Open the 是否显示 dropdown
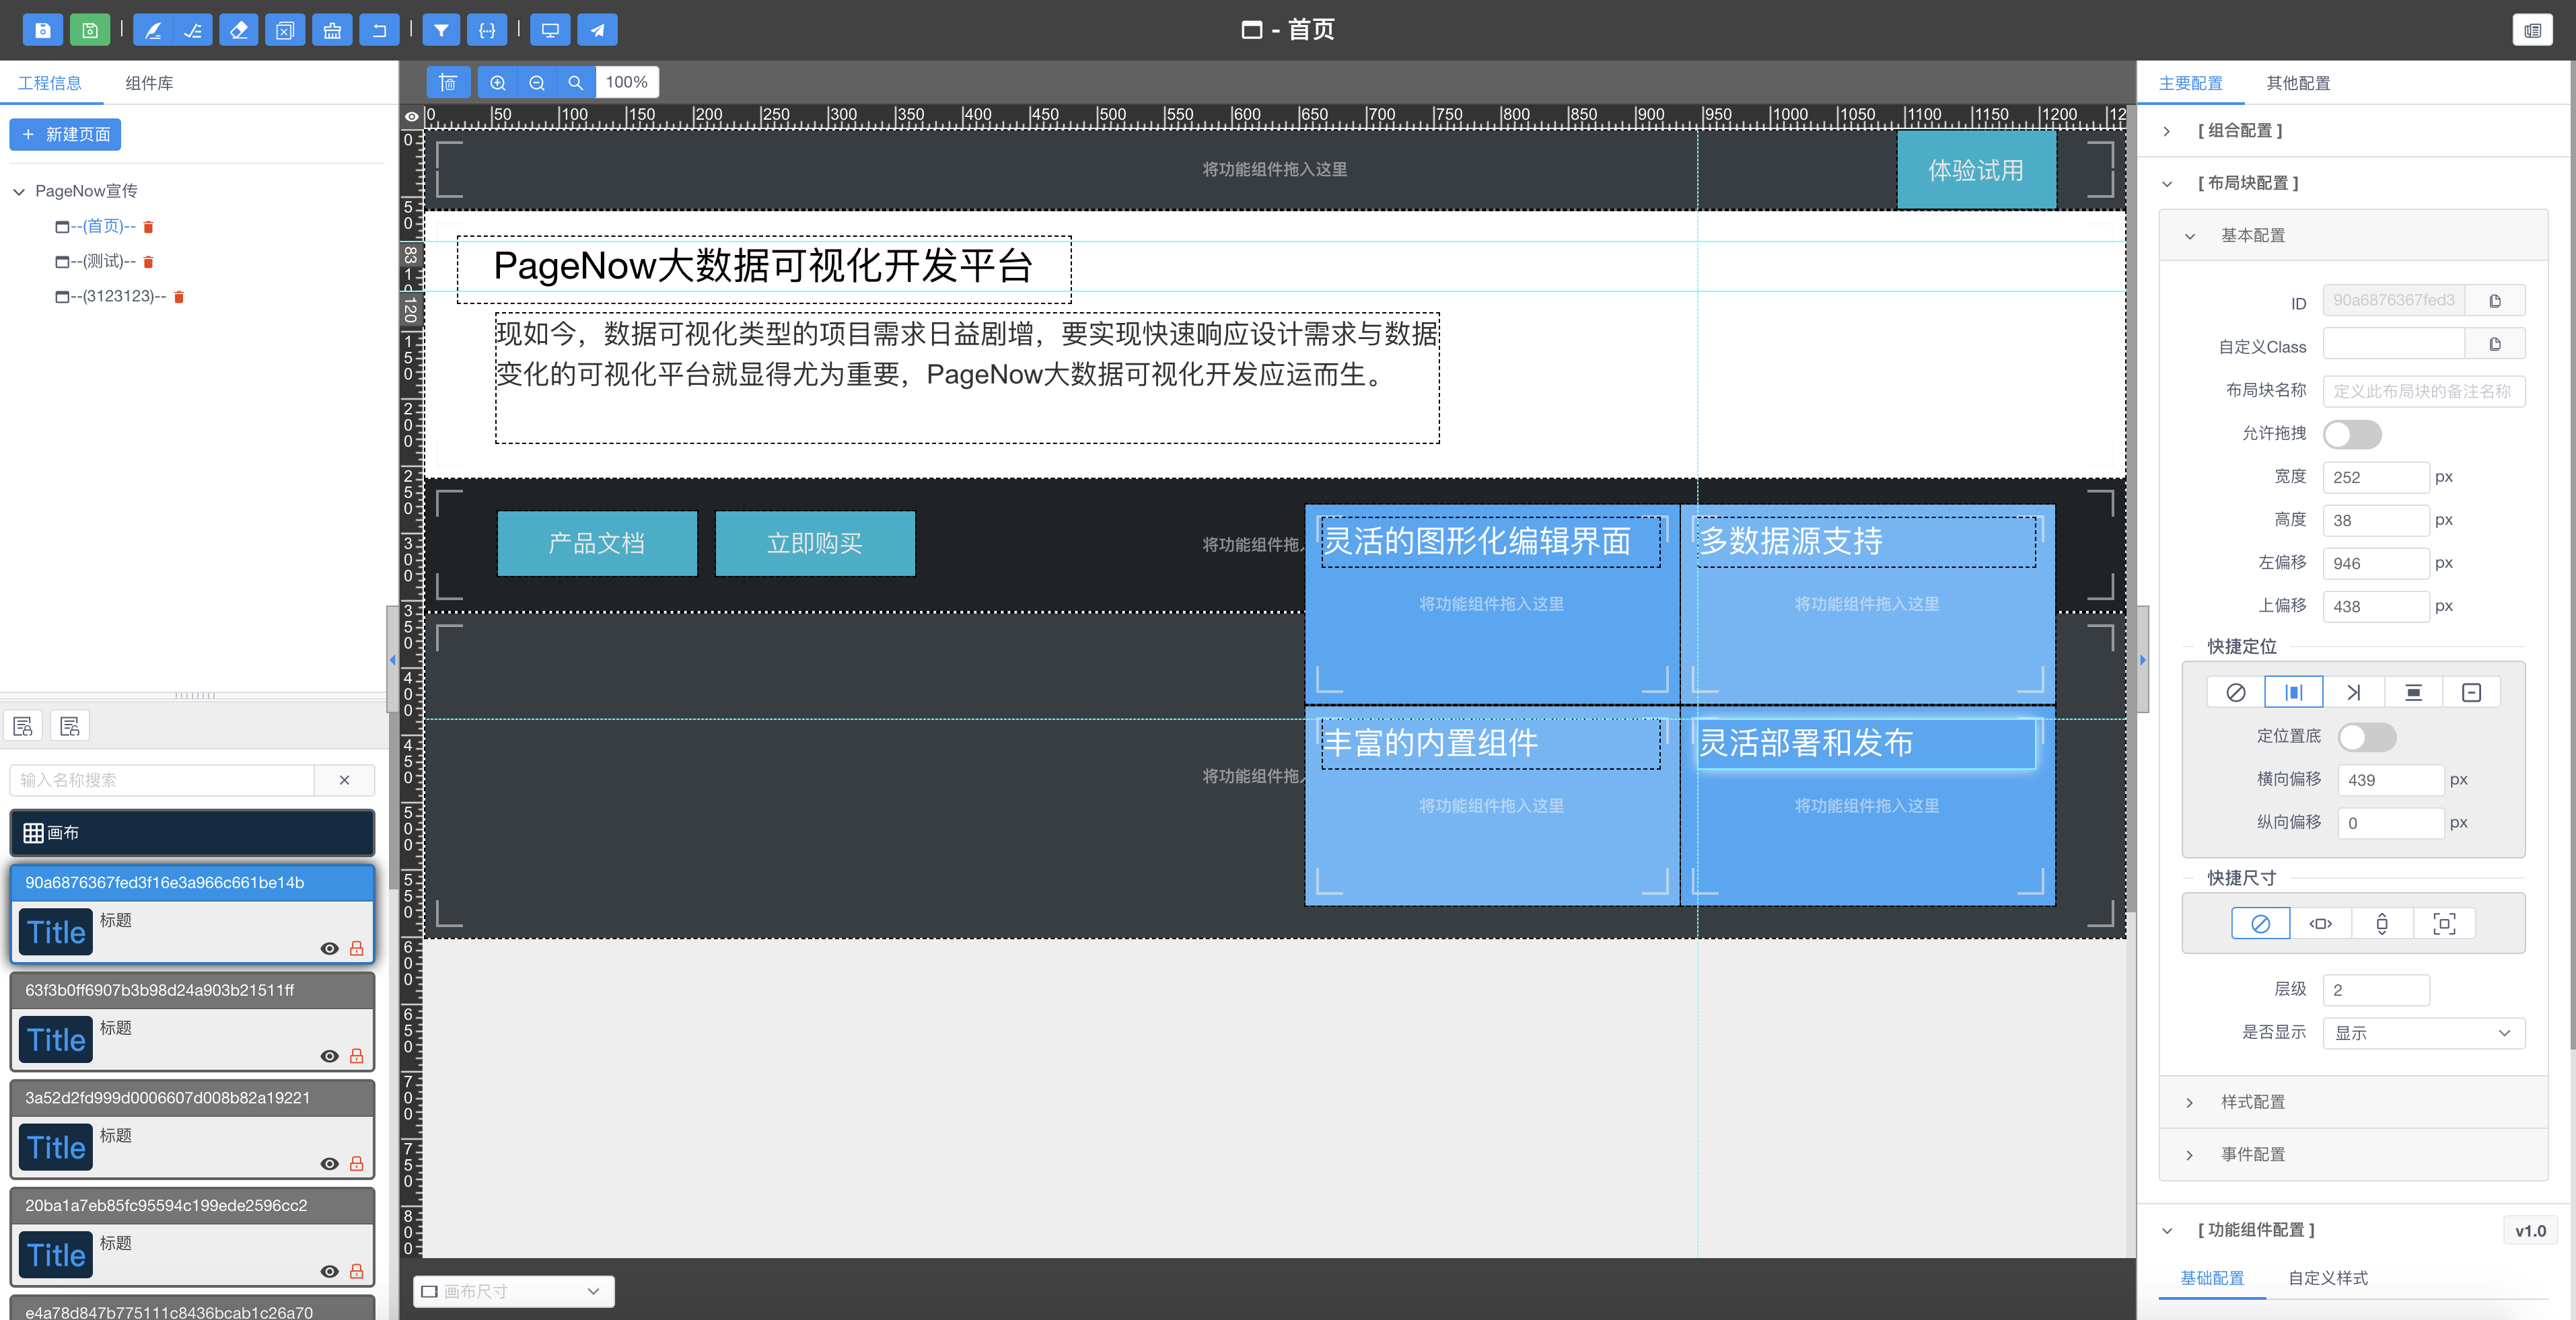The image size is (2576, 1320). click(2424, 1033)
